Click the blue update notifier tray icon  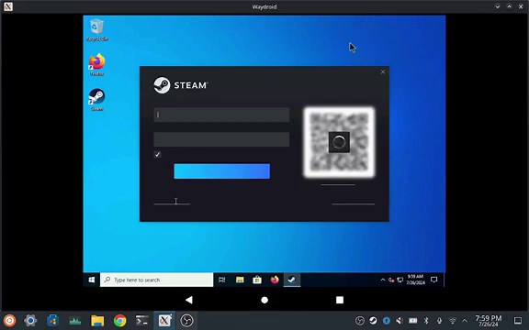[387, 321]
